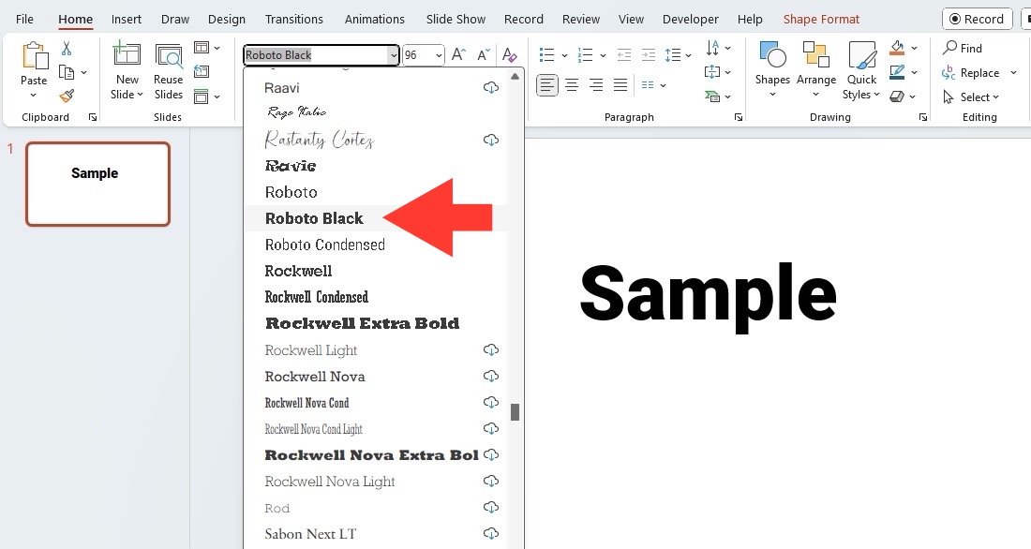Click the Record button at top right
The height and width of the screenshot is (549, 1031).
coord(977,19)
